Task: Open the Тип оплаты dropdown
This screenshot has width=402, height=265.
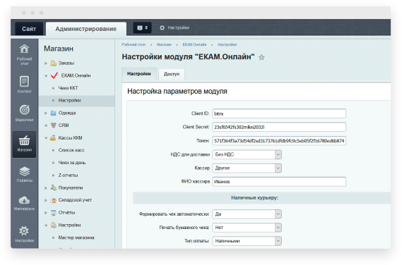Action: [247, 241]
